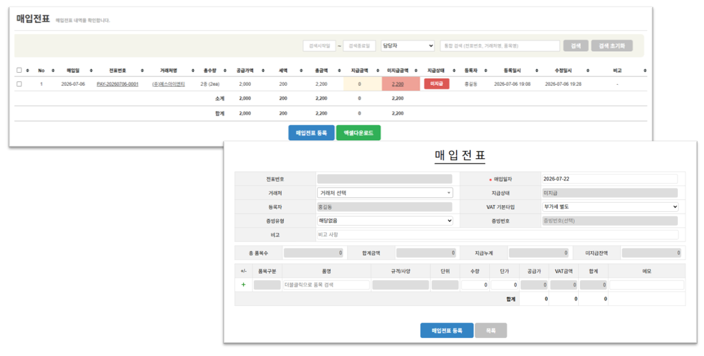Click the 검색 초기화 reset button

point(612,46)
